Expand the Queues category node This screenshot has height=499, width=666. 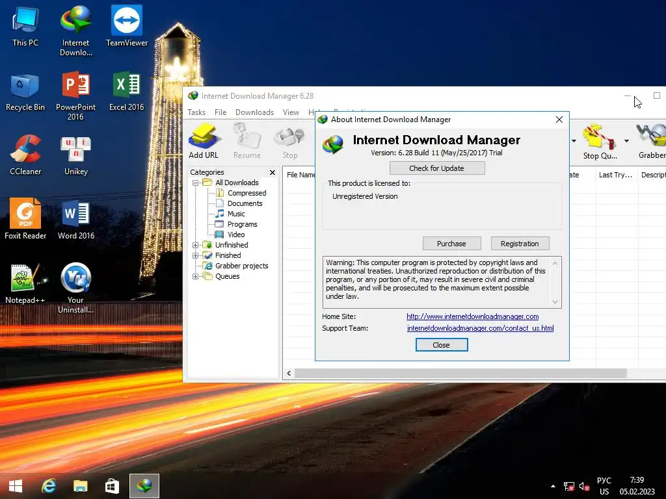(195, 276)
